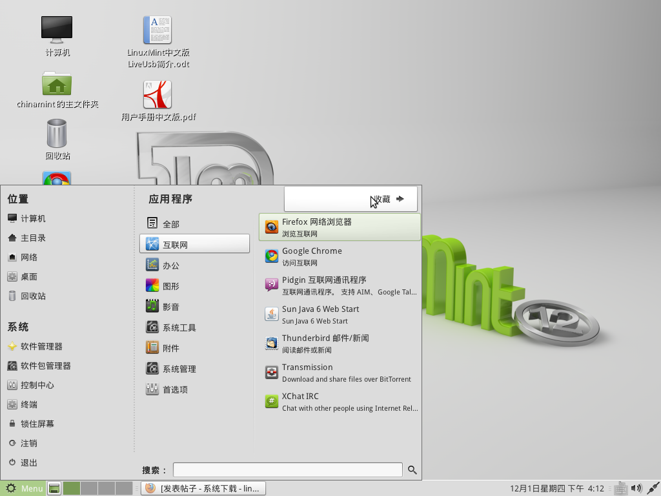The width and height of the screenshot is (661, 496).
Task: Open 软件管理器
Action: coord(35,346)
